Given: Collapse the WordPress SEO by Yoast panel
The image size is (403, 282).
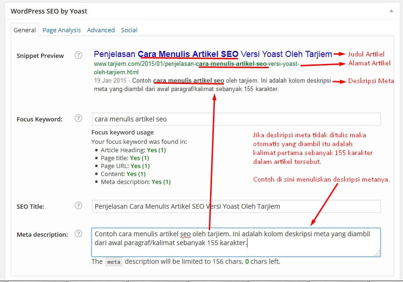Looking at the screenshot, I should pyautogui.click(x=391, y=10).
